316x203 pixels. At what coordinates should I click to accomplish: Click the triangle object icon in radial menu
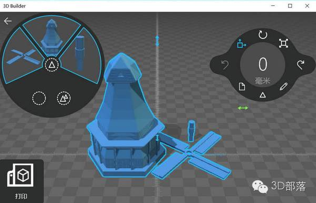coord(262,95)
